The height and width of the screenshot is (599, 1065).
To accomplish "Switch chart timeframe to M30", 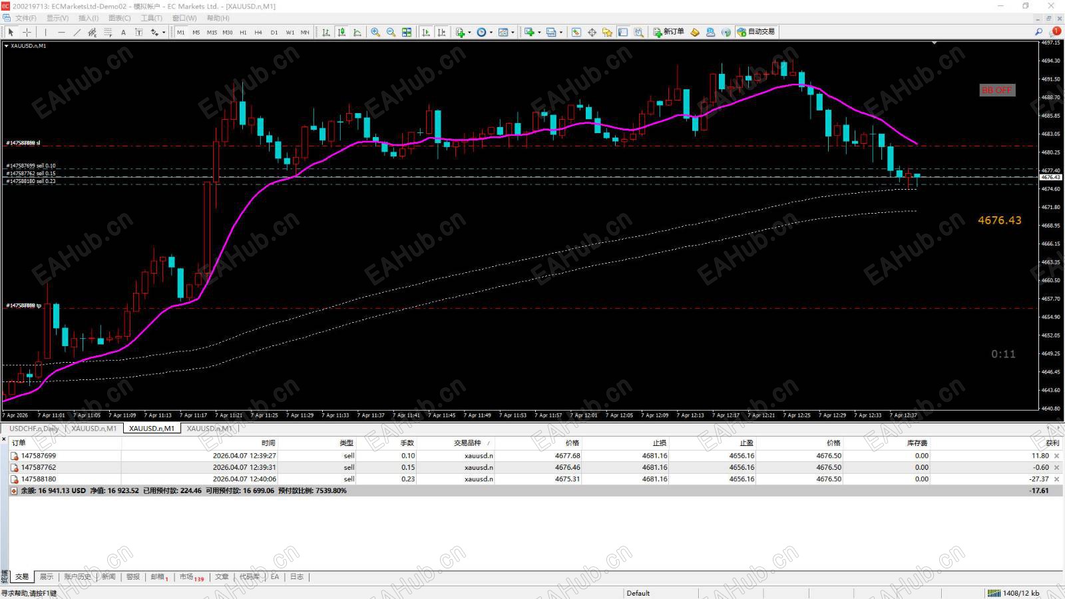I will tap(228, 32).
